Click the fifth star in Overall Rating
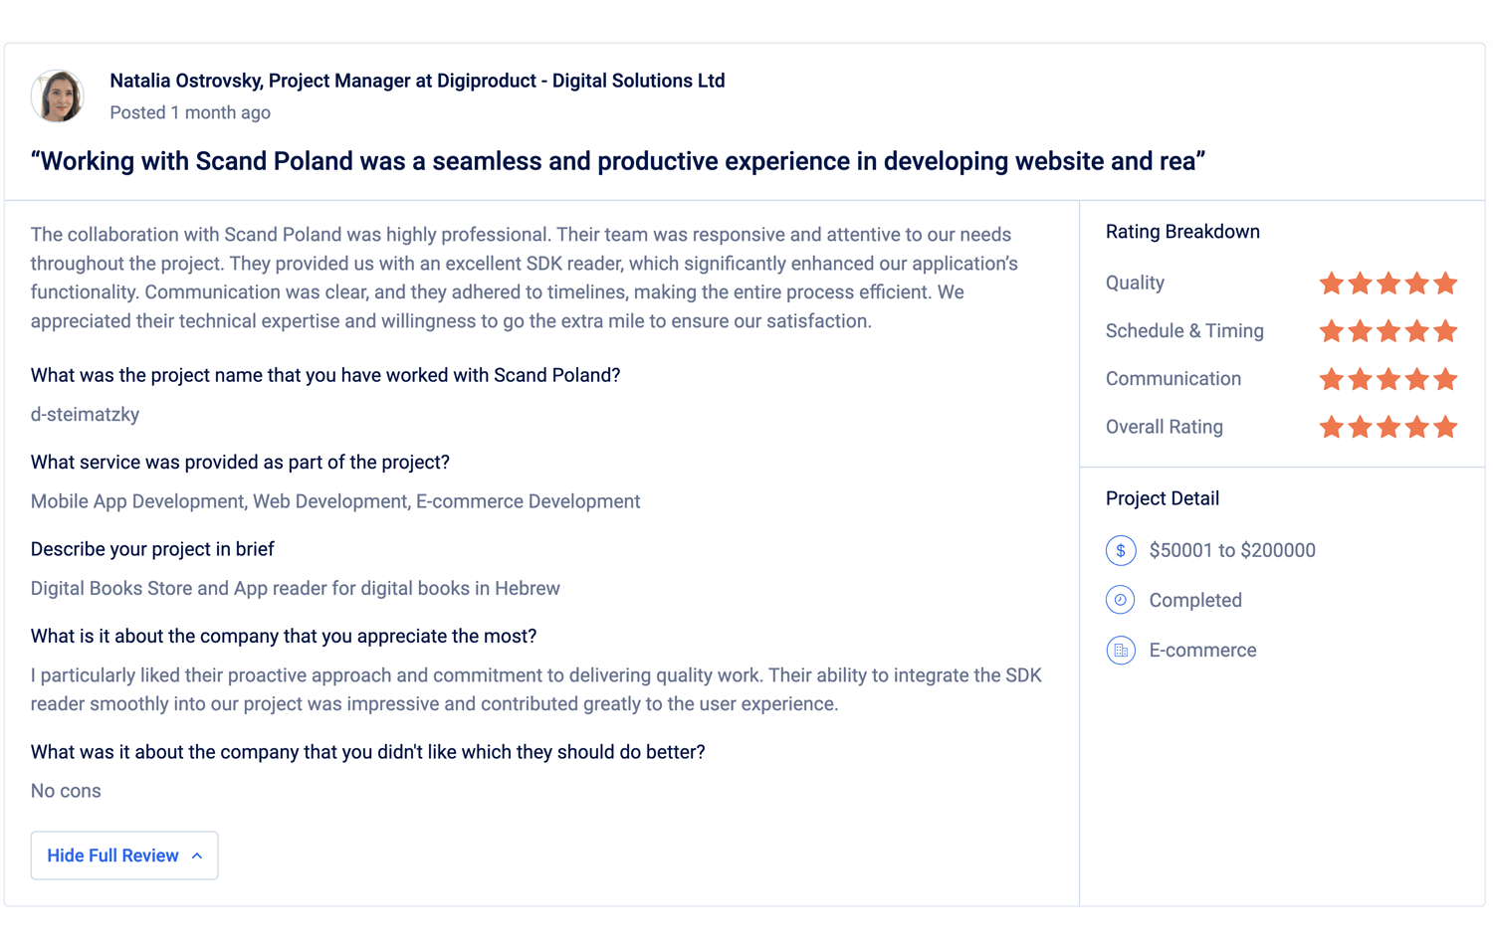This screenshot has height=951, width=1493. [x=1445, y=427]
